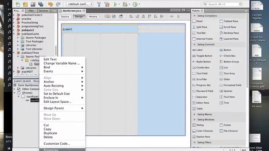The height and width of the screenshot is (151, 269).
Task: Collapse the Swing Fillers palette section
Action: point(194,143)
